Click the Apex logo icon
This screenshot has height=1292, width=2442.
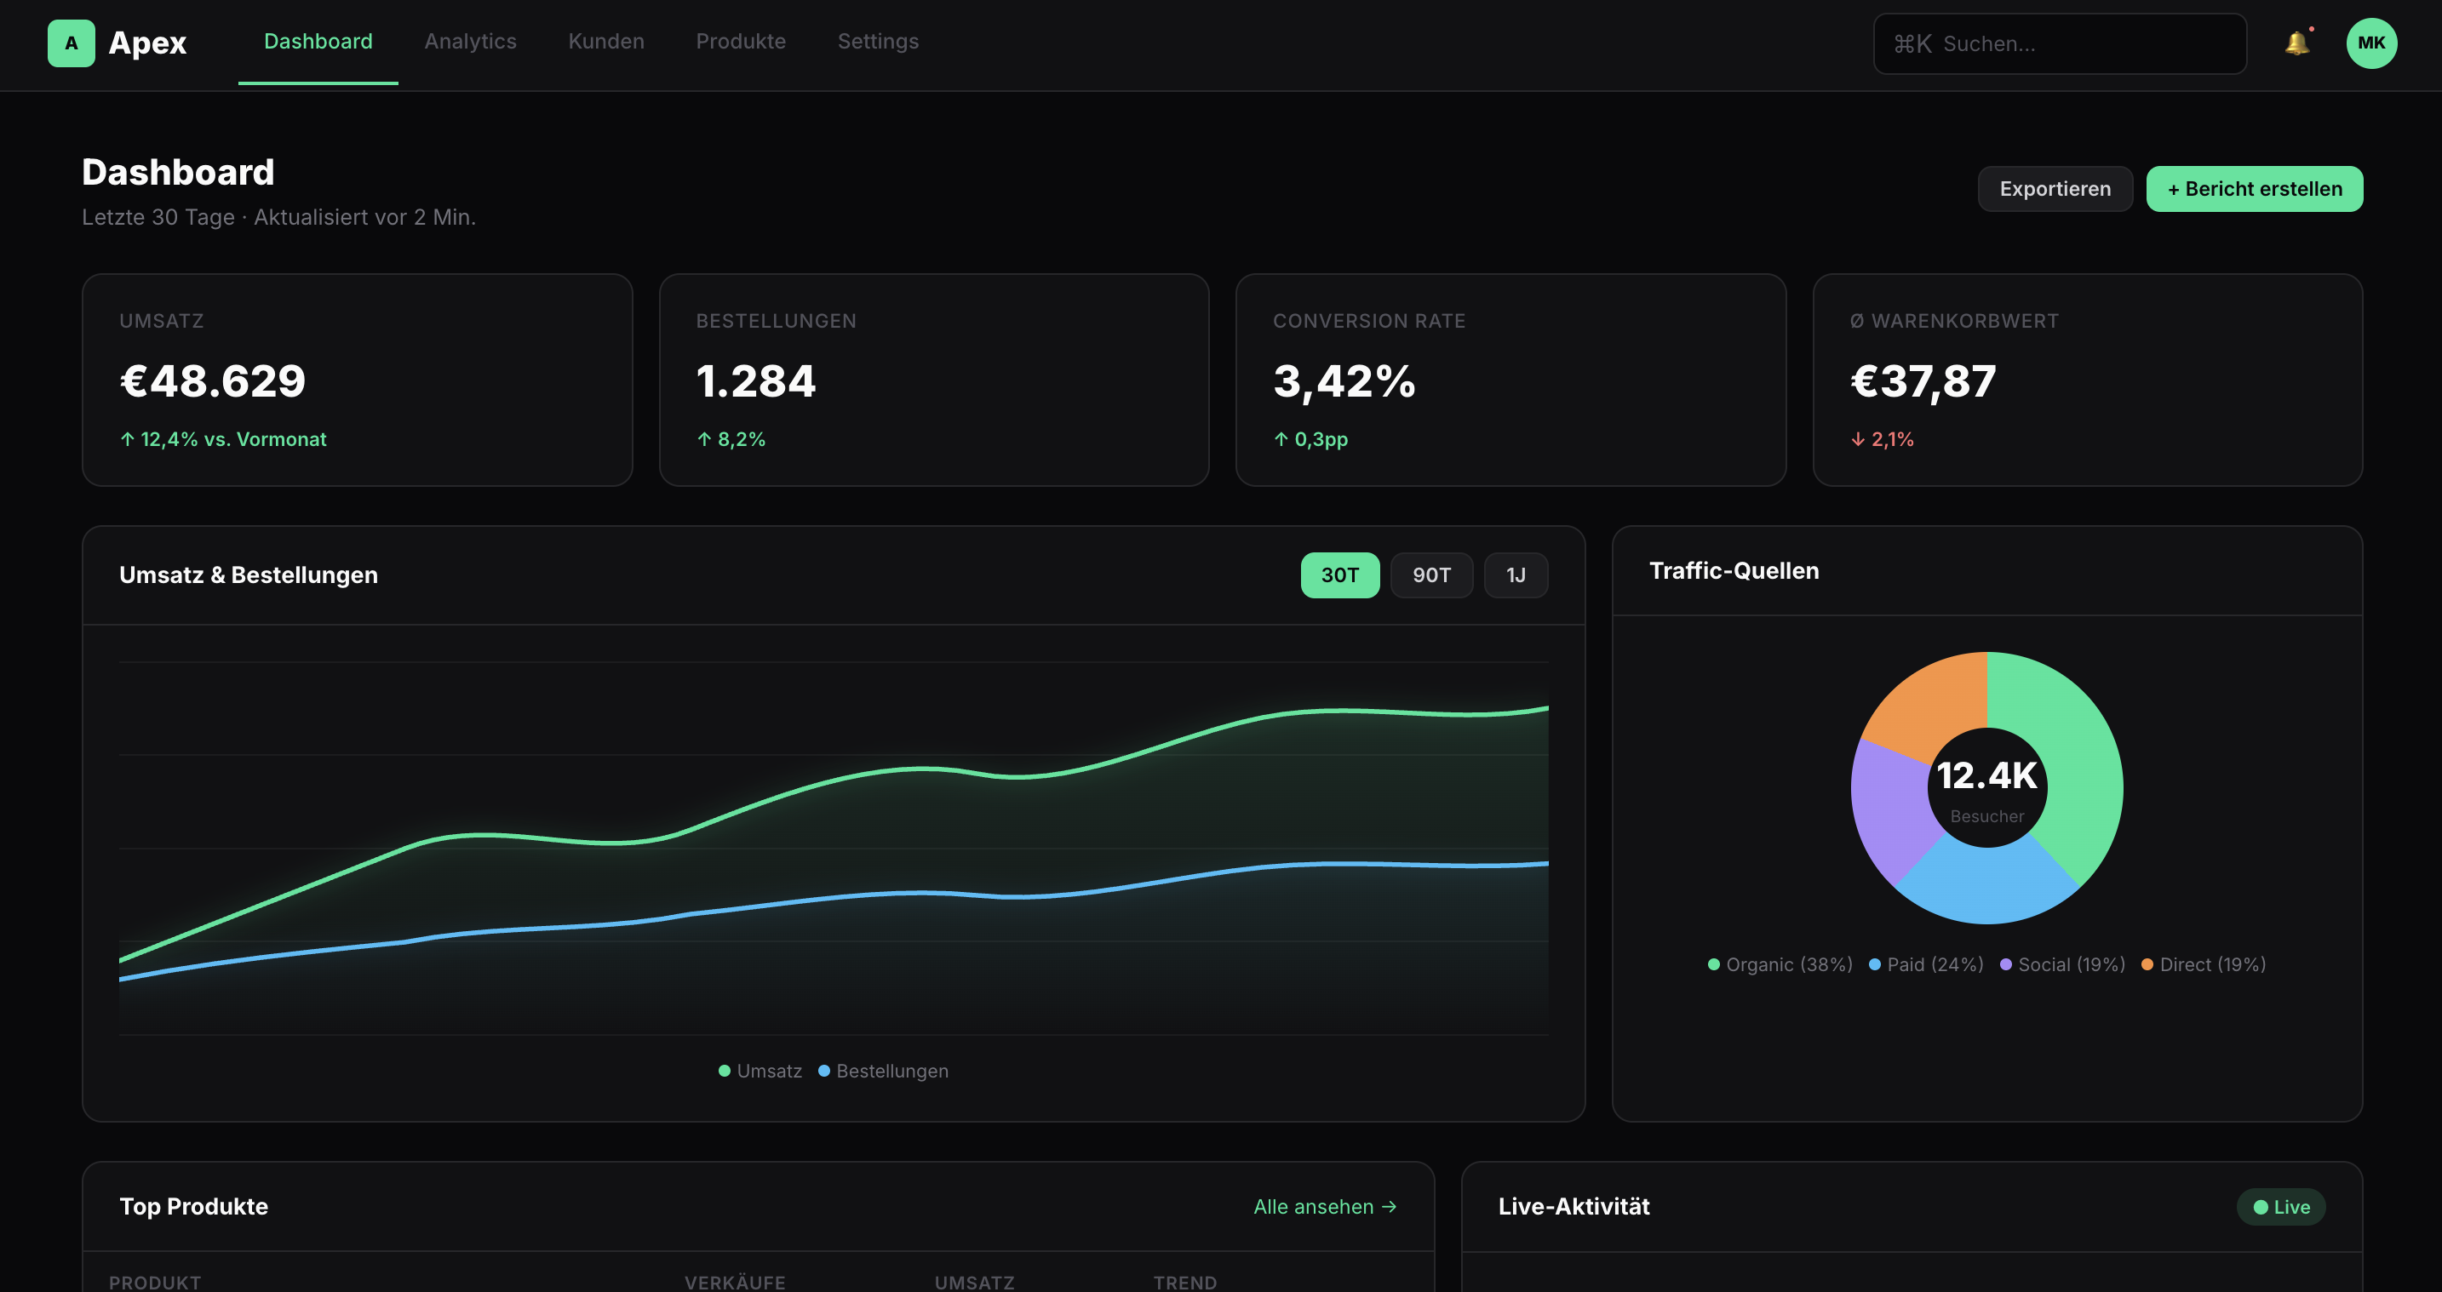[72, 43]
